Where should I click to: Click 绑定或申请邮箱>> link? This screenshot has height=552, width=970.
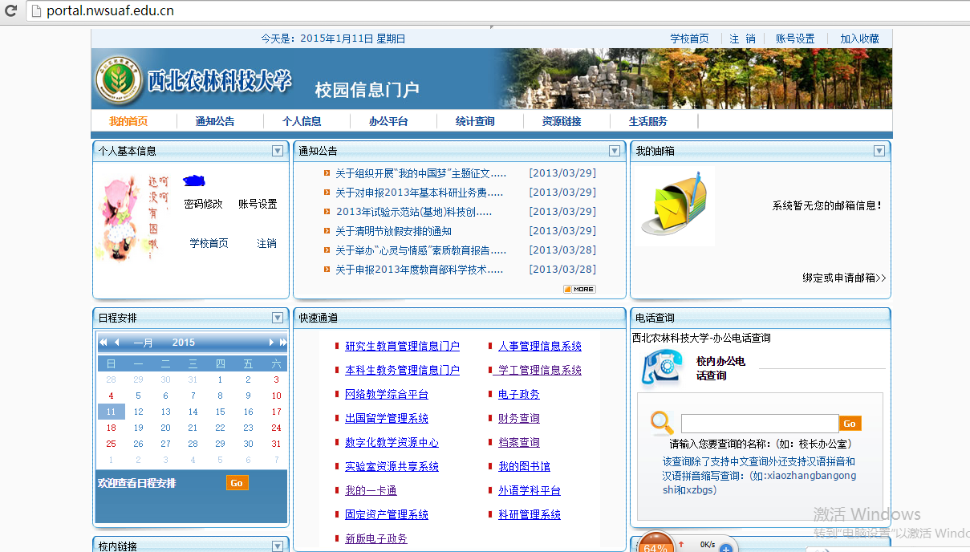click(844, 278)
